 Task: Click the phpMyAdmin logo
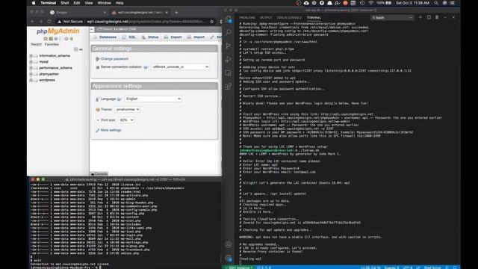[58, 31]
